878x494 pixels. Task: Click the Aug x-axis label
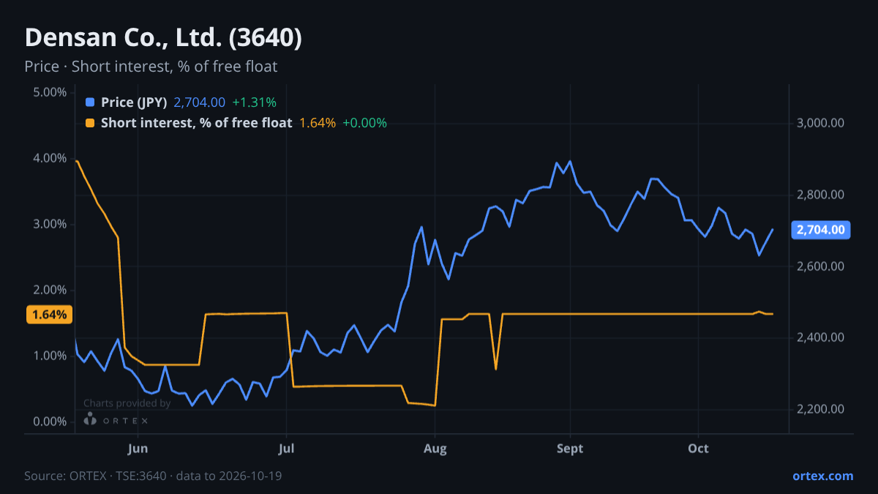coord(435,449)
